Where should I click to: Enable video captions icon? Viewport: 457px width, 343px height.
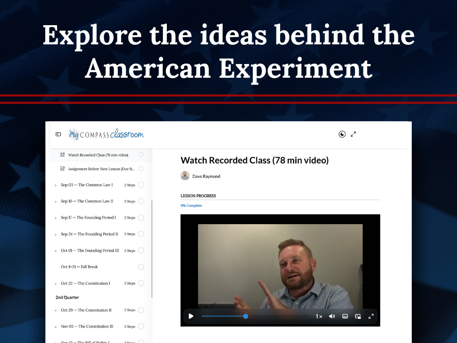[x=345, y=316]
